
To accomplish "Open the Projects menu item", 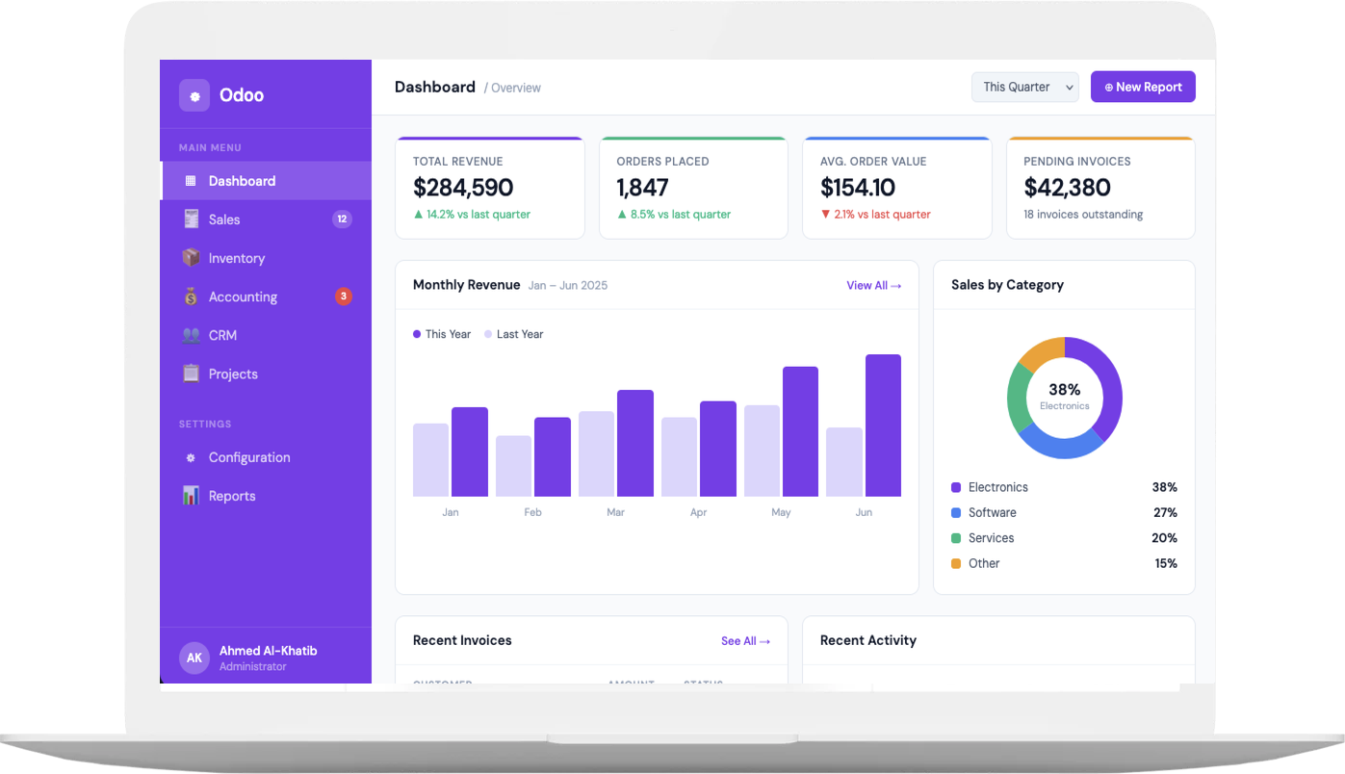I will click(266, 374).
